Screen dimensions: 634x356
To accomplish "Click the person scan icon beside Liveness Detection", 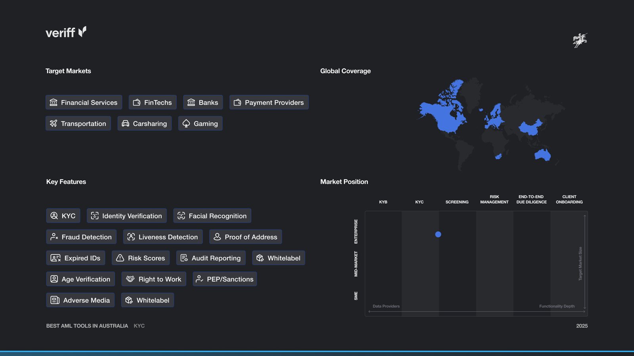I will click(x=131, y=237).
